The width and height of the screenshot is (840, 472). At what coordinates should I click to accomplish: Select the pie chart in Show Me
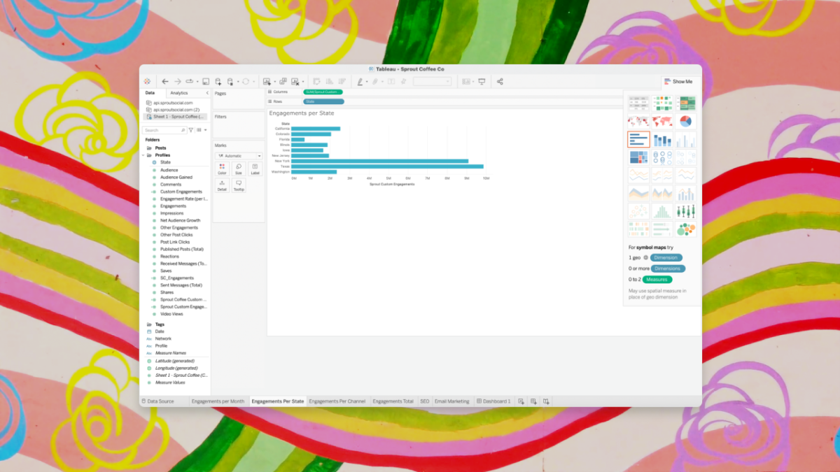686,122
